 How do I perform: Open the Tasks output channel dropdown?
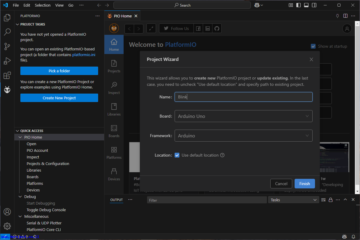point(293,200)
